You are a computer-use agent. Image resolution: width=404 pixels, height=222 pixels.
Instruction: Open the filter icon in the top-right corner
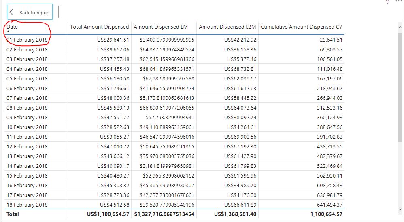pos(387,2)
